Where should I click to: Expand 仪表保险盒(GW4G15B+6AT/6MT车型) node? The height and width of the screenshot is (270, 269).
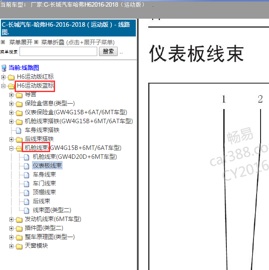(x=11, y=113)
